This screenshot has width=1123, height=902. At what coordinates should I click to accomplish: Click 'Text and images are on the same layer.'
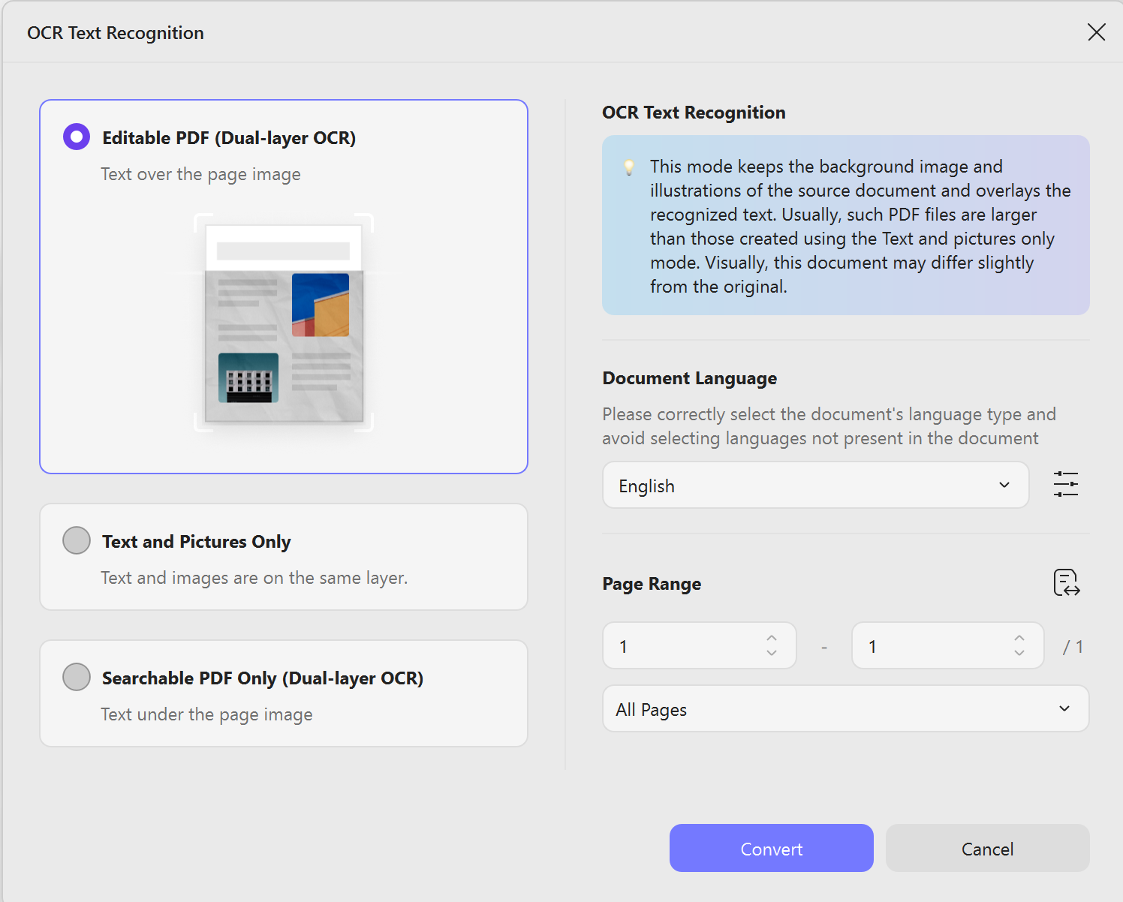tap(254, 578)
